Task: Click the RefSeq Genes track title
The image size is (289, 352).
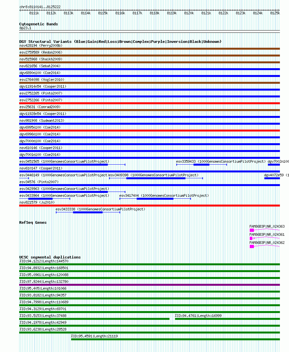Action: click(33, 222)
